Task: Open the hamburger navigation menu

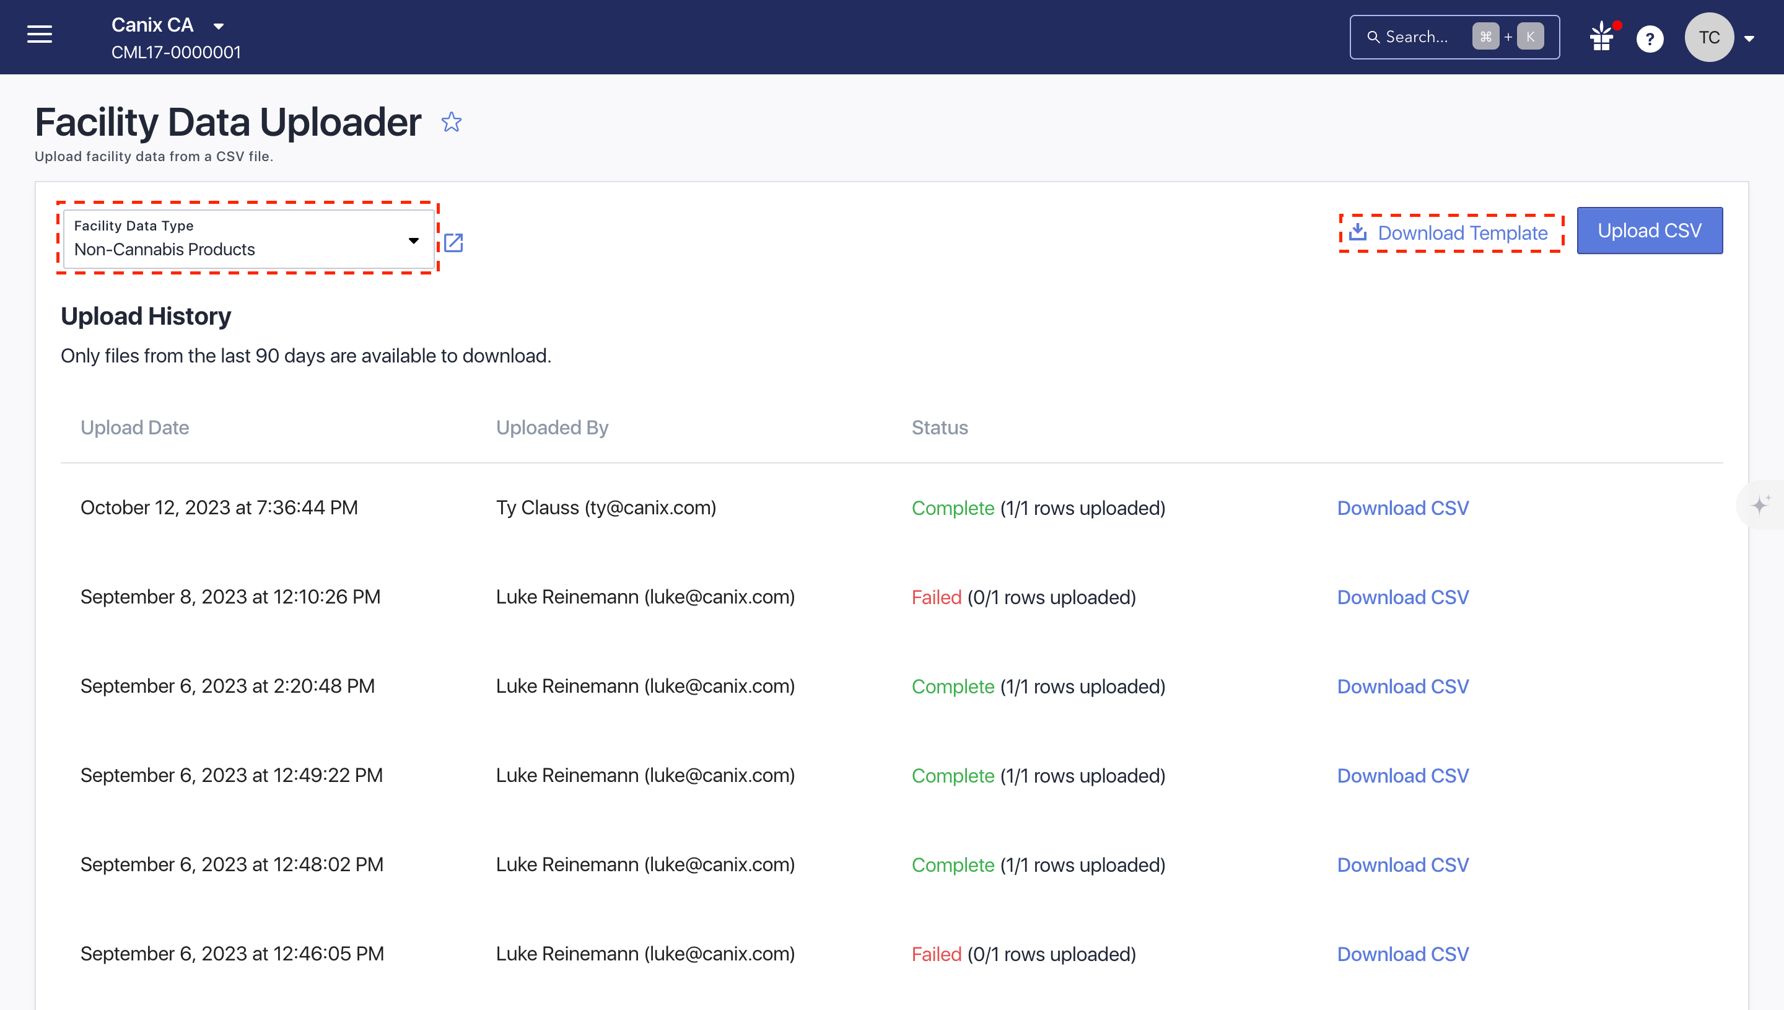Action: point(40,35)
